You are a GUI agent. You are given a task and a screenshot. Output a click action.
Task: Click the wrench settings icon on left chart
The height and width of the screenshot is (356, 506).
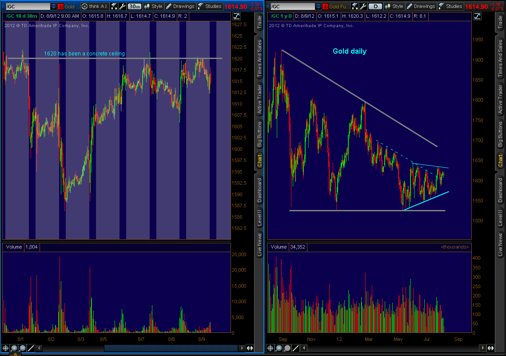[x=122, y=6]
